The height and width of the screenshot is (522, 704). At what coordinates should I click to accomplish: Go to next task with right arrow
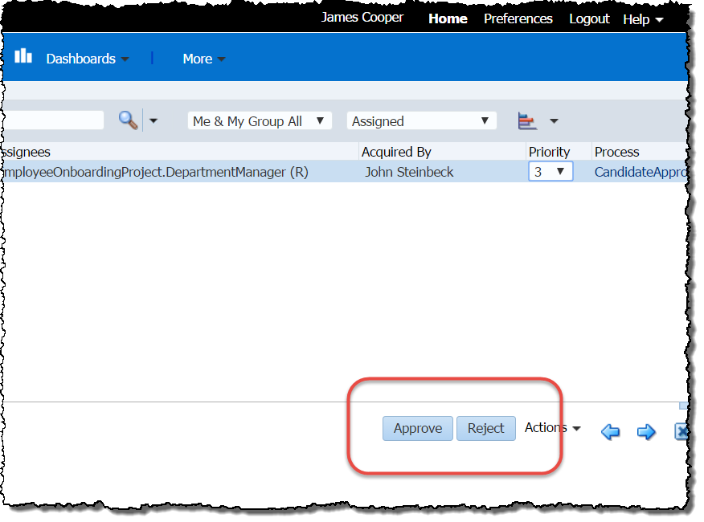[x=646, y=432]
